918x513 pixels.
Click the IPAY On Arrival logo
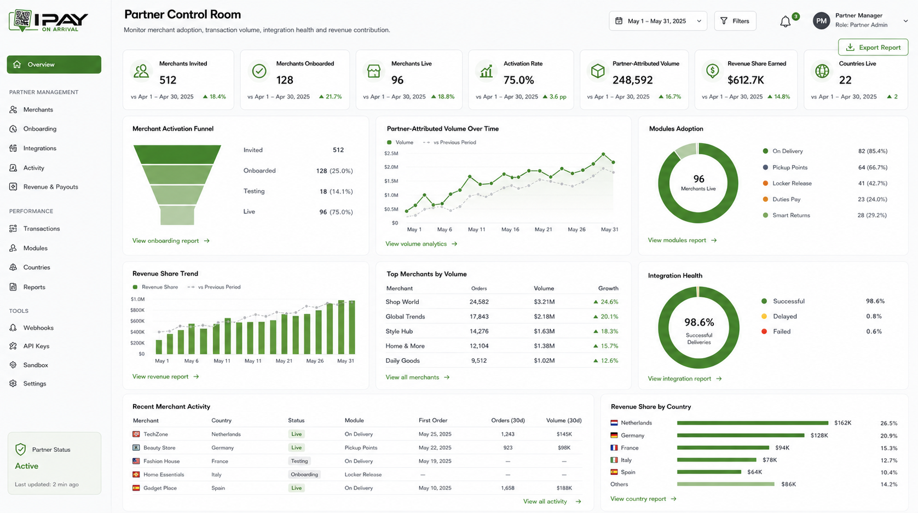coord(49,21)
